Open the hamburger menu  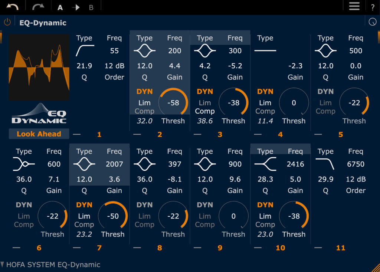pyautogui.click(x=354, y=6)
